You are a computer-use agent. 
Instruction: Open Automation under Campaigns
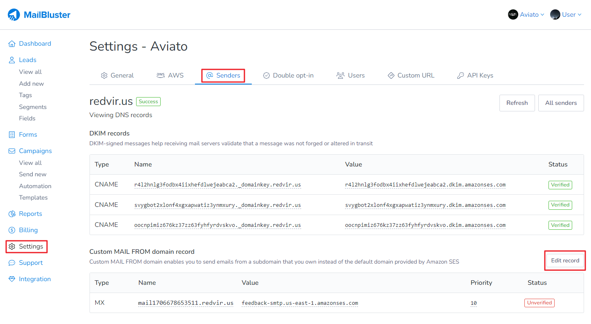35,186
